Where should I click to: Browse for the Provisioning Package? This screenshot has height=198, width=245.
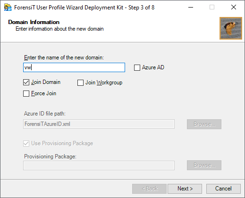[x=204, y=165]
